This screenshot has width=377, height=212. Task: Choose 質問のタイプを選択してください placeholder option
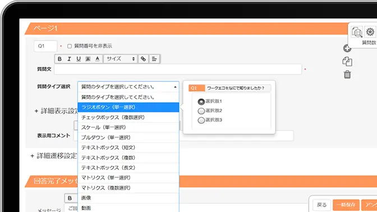click(x=128, y=97)
